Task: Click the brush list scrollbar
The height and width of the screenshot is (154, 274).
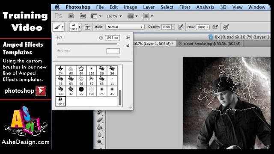Action: click(120, 98)
